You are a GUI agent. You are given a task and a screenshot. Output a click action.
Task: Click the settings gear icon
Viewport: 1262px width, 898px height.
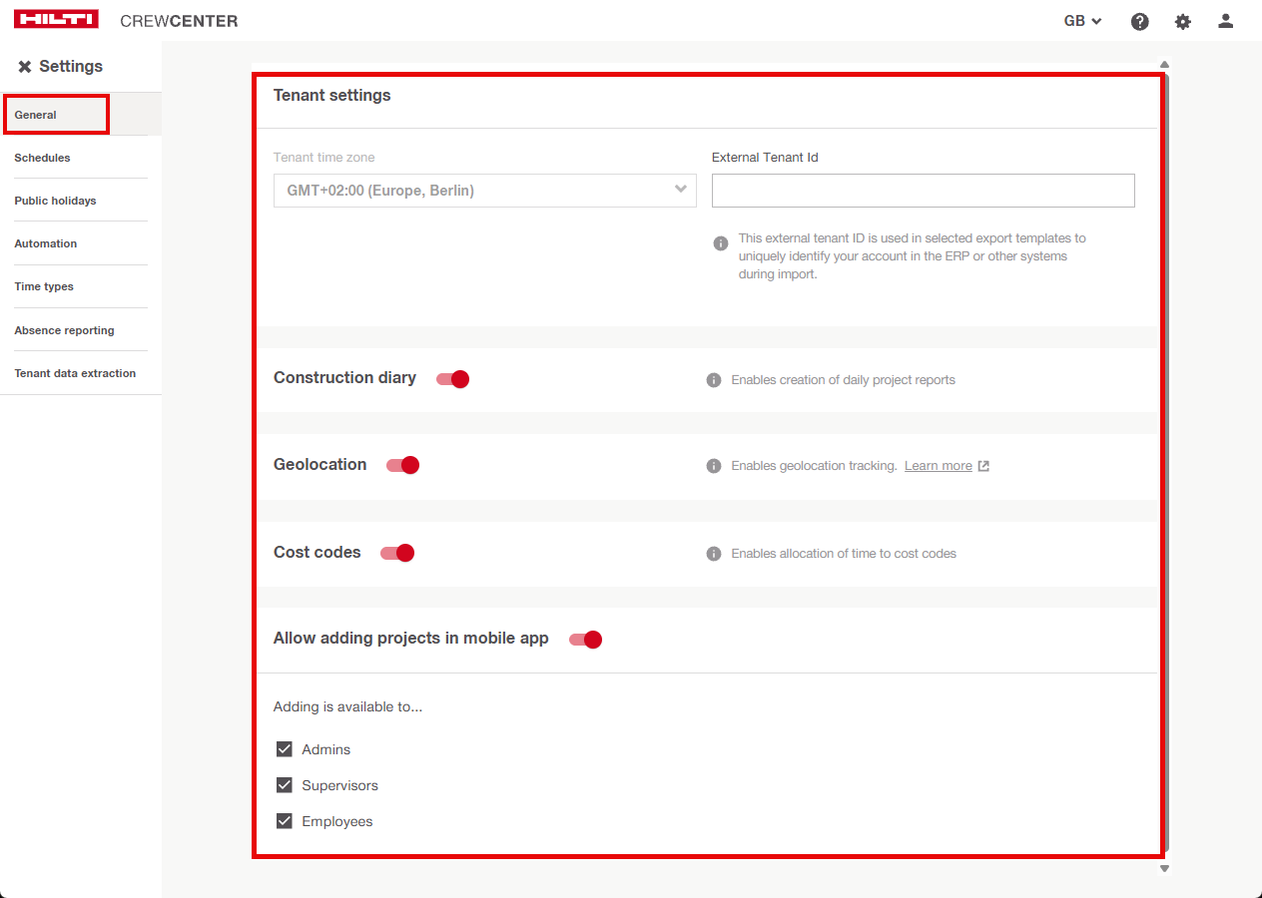[1183, 21]
